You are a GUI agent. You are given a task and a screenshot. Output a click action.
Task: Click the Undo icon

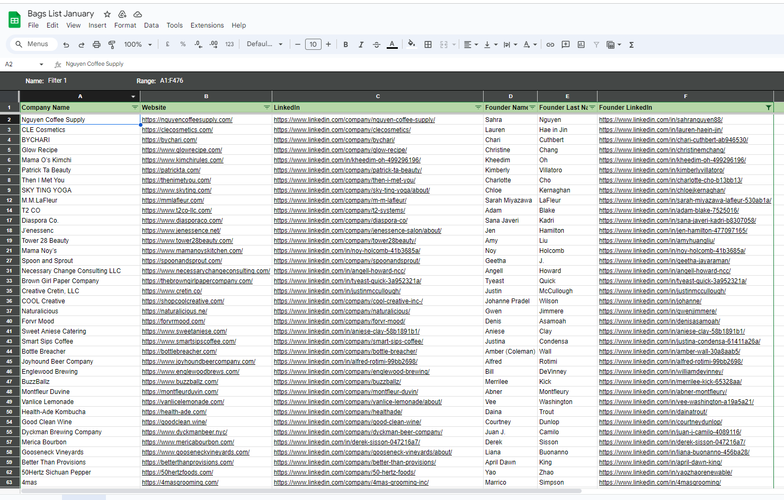pos(66,45)
